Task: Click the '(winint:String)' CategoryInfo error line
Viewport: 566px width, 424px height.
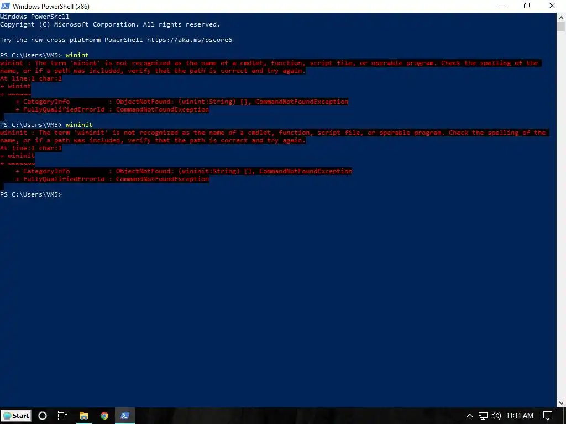Action: pos(182,102)
